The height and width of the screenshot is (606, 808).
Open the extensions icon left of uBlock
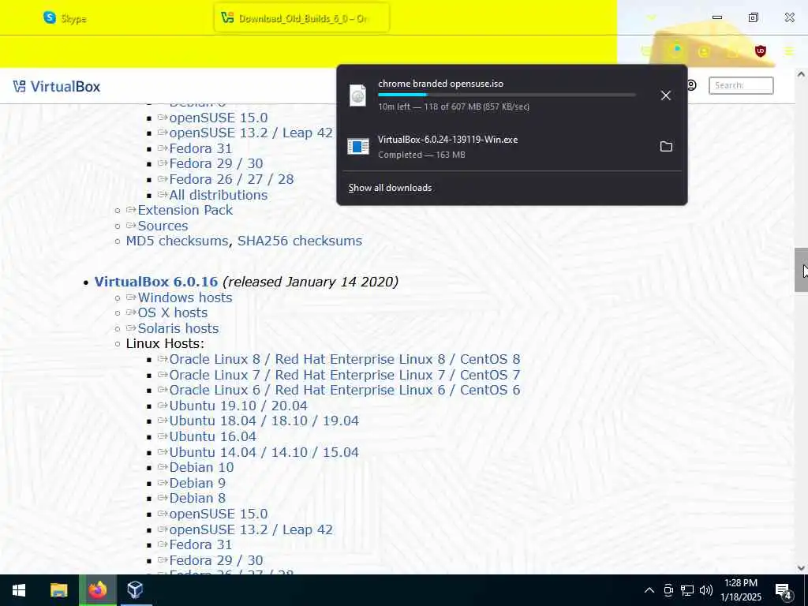point(732,51)
